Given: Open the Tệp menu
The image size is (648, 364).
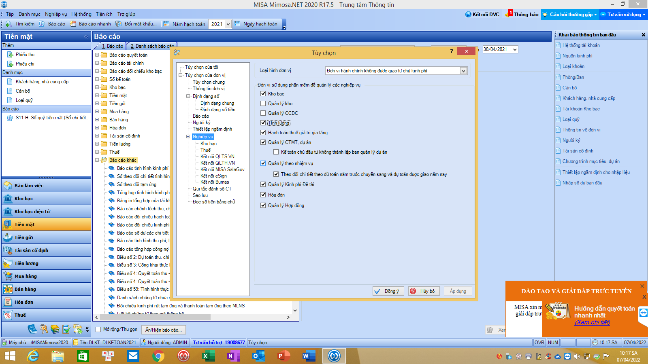Looking at the screenshot, I should (x=10, y=14).
